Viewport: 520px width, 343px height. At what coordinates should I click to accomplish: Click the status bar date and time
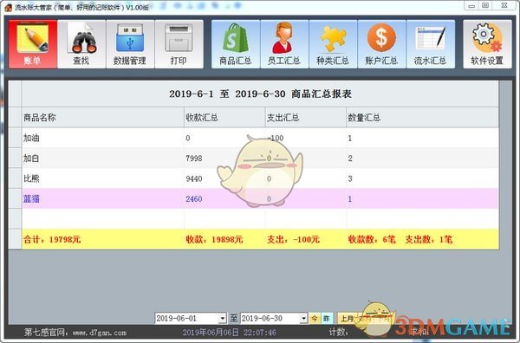(x=229, y=333)
